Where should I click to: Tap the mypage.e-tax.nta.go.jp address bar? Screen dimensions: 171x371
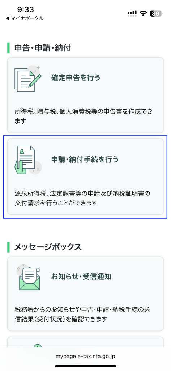(x=85, y=356)
